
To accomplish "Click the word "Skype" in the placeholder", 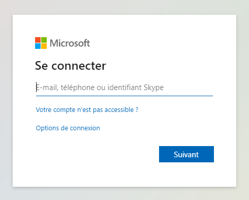I will point(153,88).
